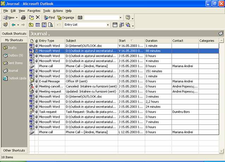
Task: Click the Field Chooser icon
Action: click(121, 25)
